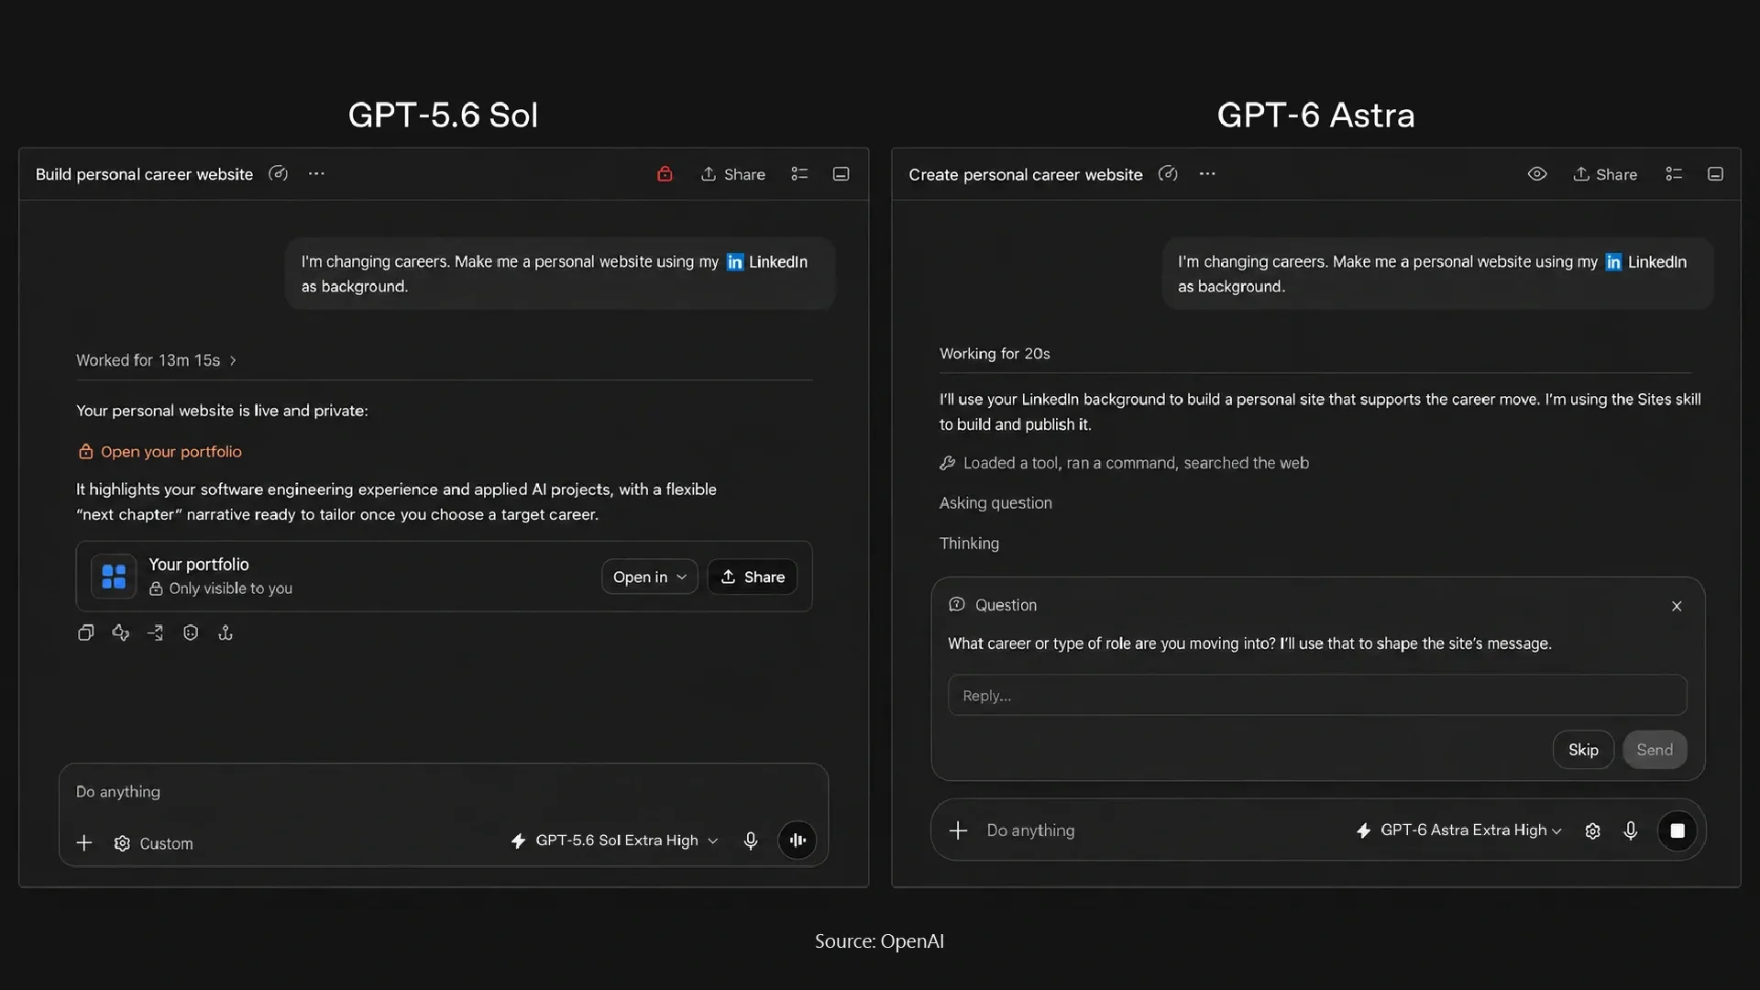The image size is (1760, 990).
Task: Share the 'Build personal career website' chat from header
Action: point(732,174)
